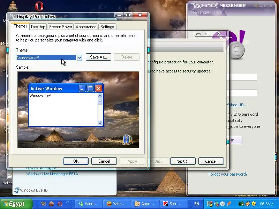Open the Messenger menu in Yahoo

(x=200, y=12)
